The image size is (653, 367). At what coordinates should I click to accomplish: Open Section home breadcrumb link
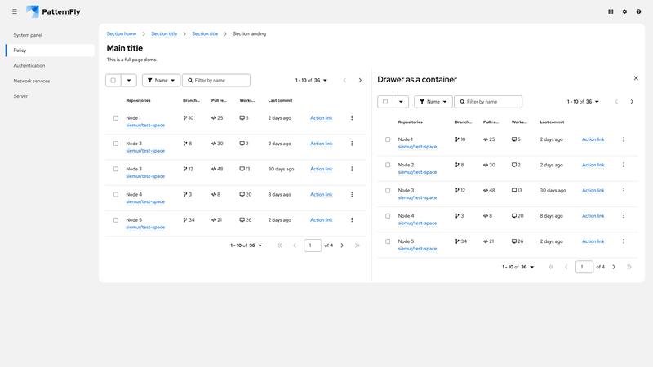tap(121, 33)
